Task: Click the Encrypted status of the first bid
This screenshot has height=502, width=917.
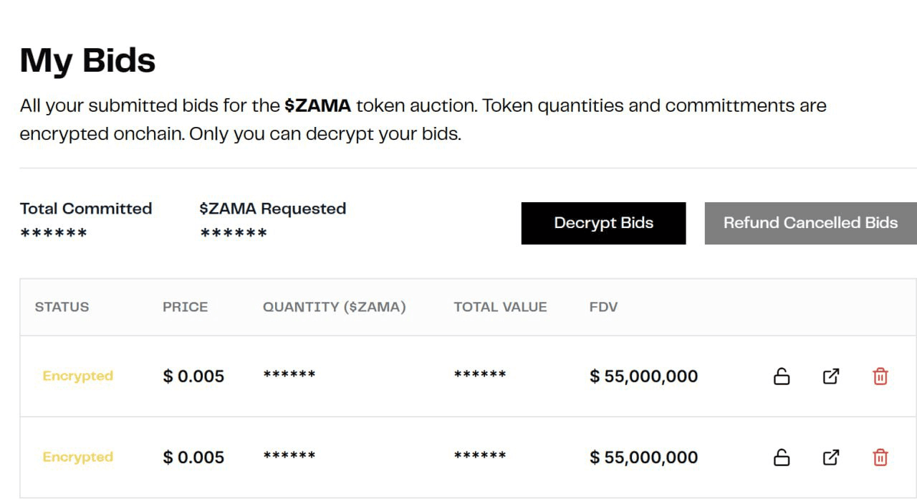Action: 78,376
